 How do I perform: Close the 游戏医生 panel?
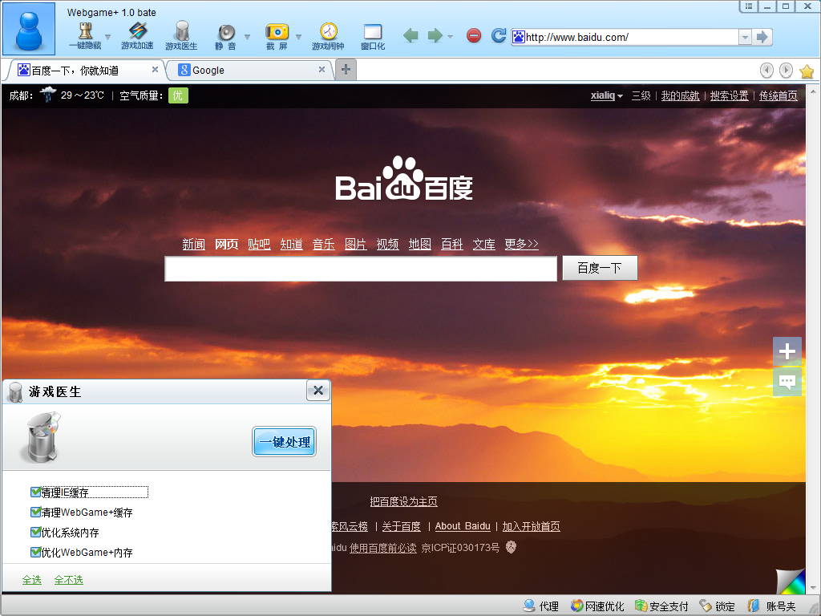pos(317,391)
